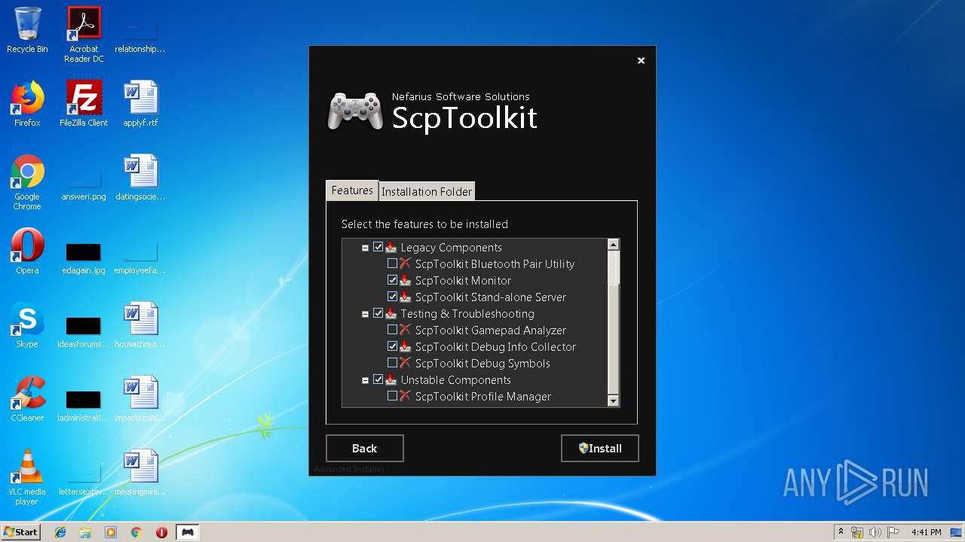Open Recycle Bin desktop icon
The width and height of the screenshot is (965, 542).
[27, 30]
